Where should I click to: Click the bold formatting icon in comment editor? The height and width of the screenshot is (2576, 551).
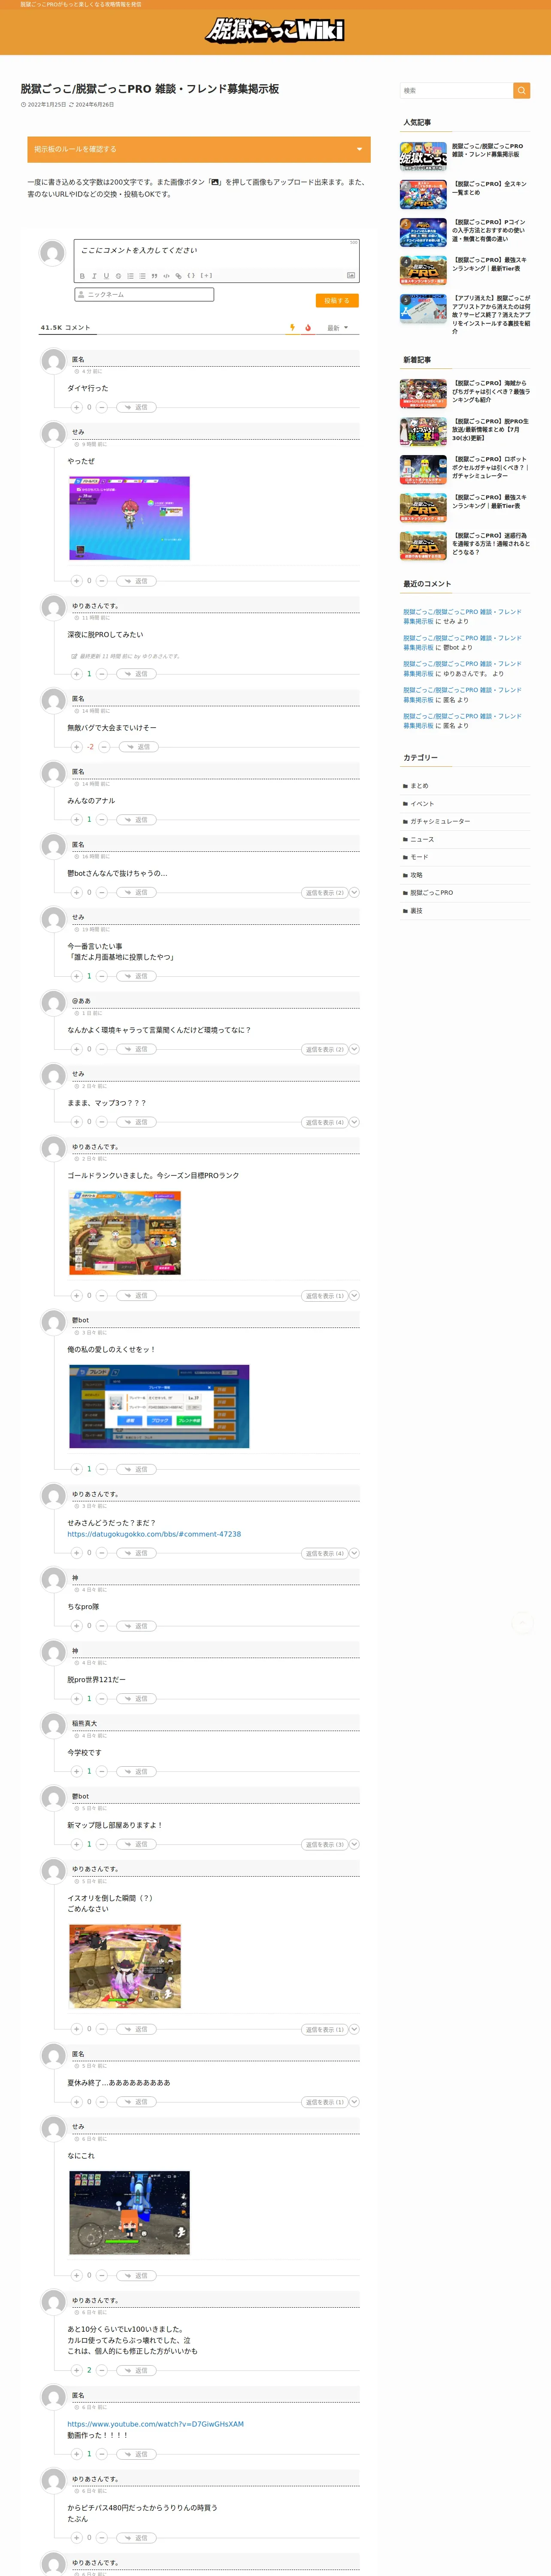82,276
